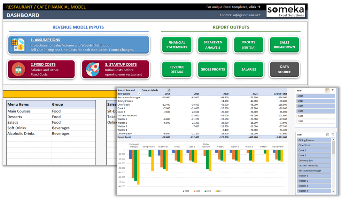Image resolution: width=341 pixels, height=198 pixels.
Task: Click the blue 2018 legend swatch
Action: [184, 191]
